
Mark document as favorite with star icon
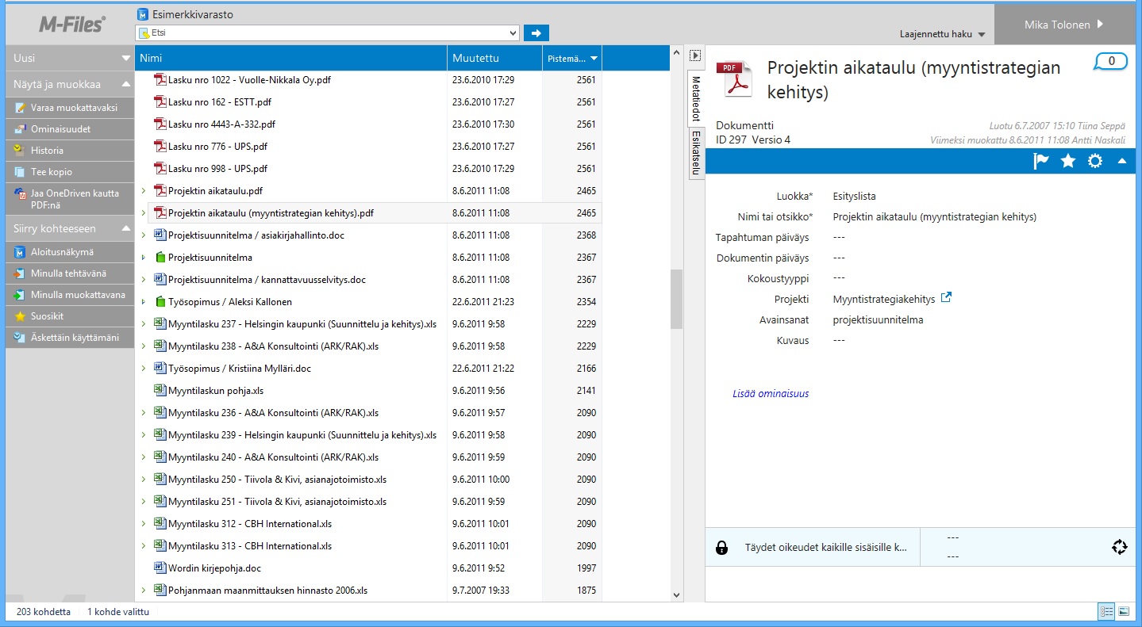tap(1068, 161)
